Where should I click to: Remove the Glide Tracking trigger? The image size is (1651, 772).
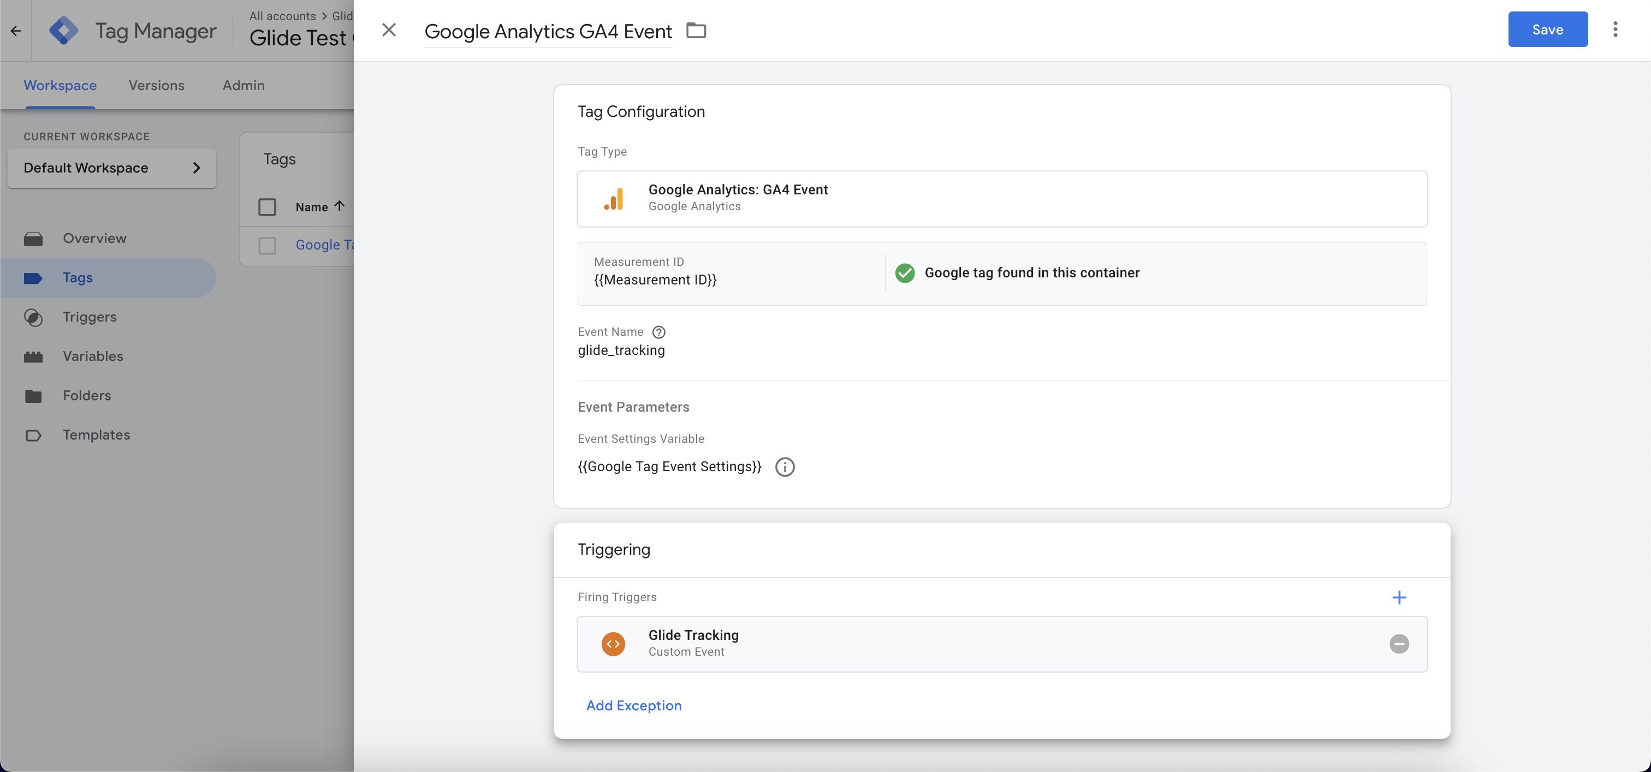click(1399, 644)
